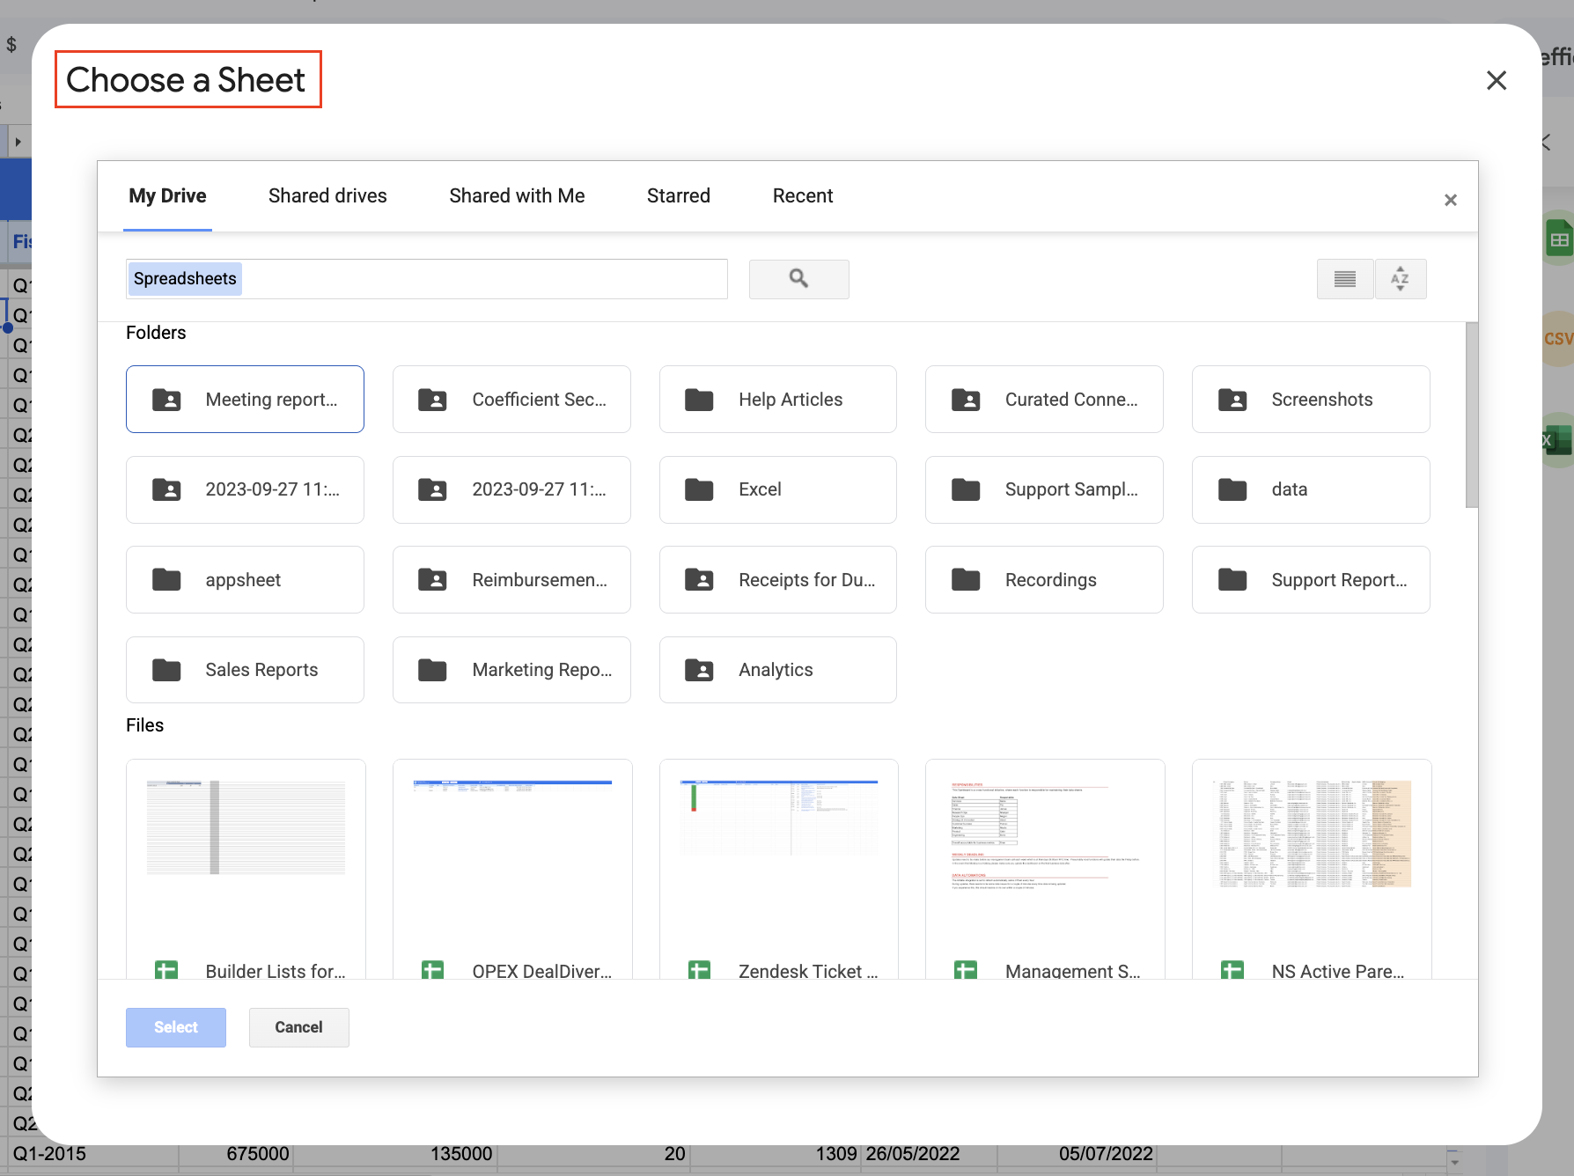The width and height of the screenshot is (1574, 1176).
Task: Open the Excel folder
Action: pyautogui.click(x=777, y=489)
